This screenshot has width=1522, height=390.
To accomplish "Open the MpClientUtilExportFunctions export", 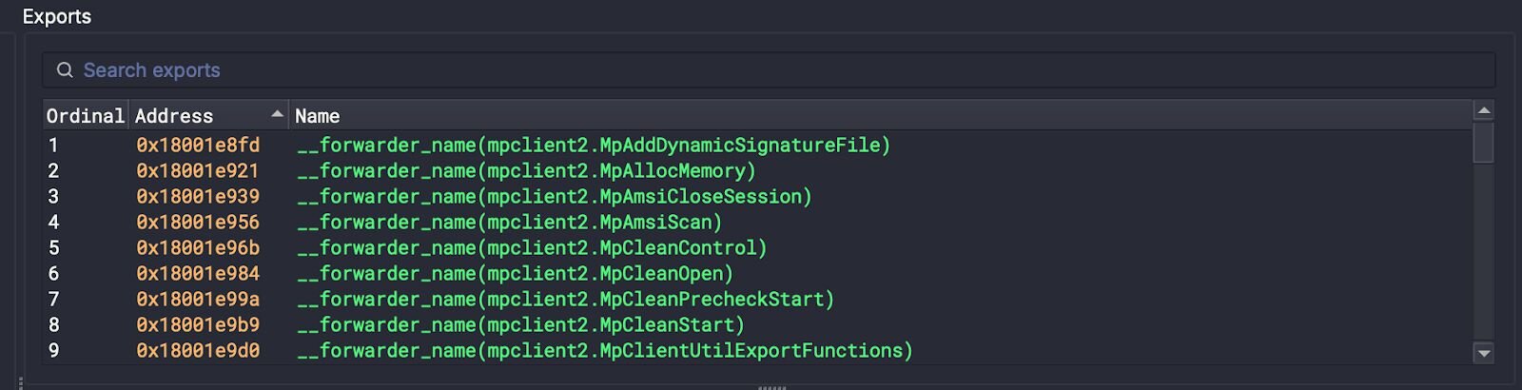I will pyautogui.click(x=604, y=351).
